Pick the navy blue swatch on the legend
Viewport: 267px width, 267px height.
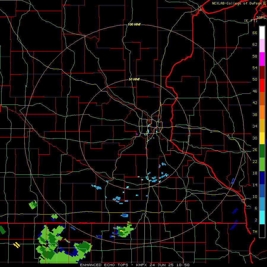coord(262,178)
